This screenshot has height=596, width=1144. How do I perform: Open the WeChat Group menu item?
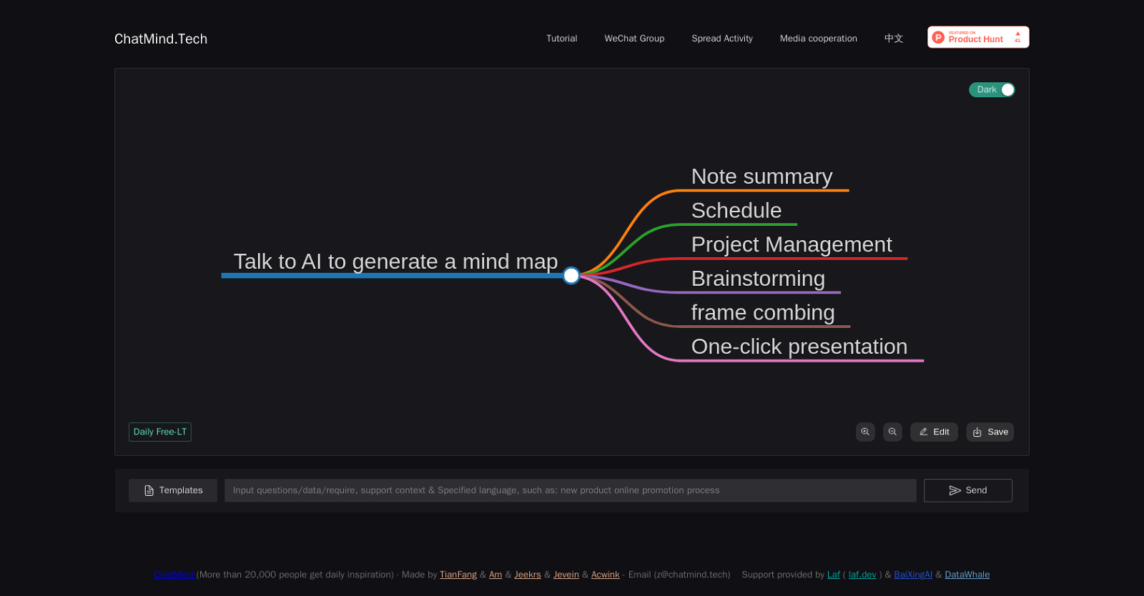pyautogui.click(x=634, y=39)
